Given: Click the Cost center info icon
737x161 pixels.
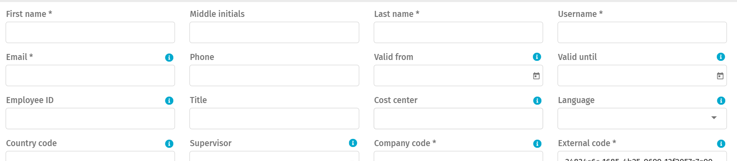Looking at the screenshot, I should click(537, 101).
